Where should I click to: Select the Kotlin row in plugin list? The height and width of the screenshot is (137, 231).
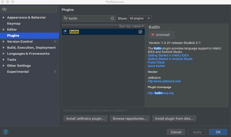(103, 32)
